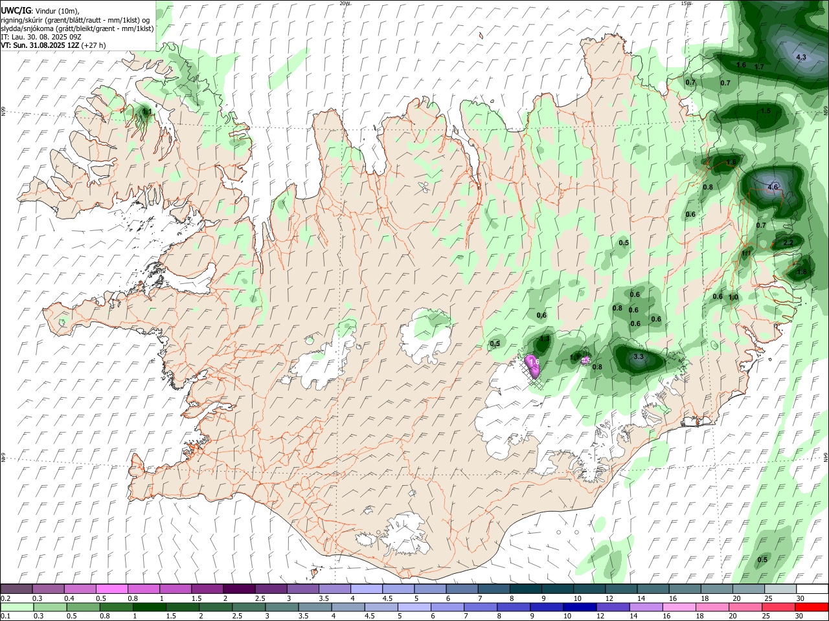
Task: Click the 1.5 value on the map
Action: click(766, 111)
